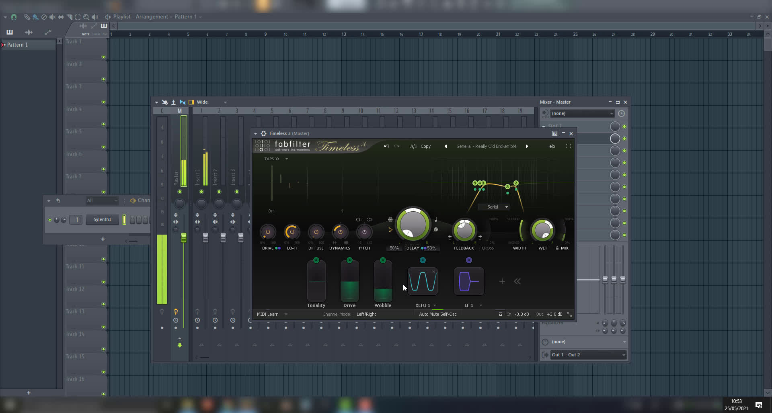Open the channel rack All filter dropdown

coord(102,200)
